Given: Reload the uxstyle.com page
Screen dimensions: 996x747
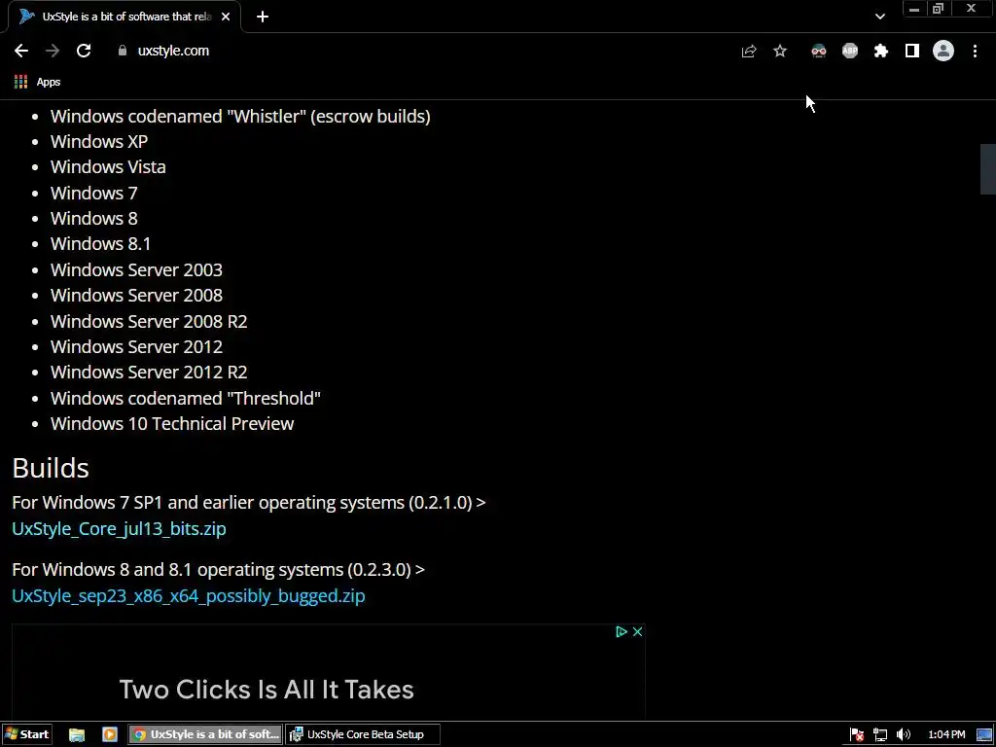Looking at the screenshot, I should pos(84,51).
